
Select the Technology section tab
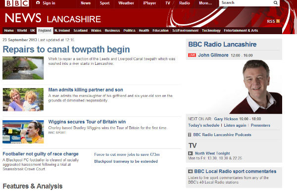pos(211,31)
